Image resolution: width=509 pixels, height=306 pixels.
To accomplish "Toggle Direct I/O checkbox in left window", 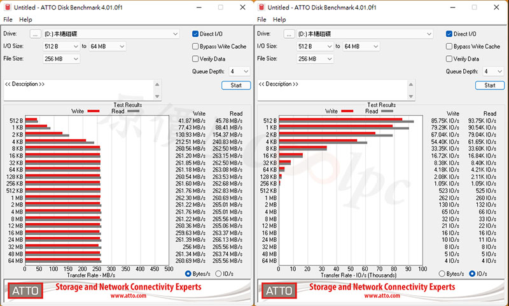I will [195, 34].
